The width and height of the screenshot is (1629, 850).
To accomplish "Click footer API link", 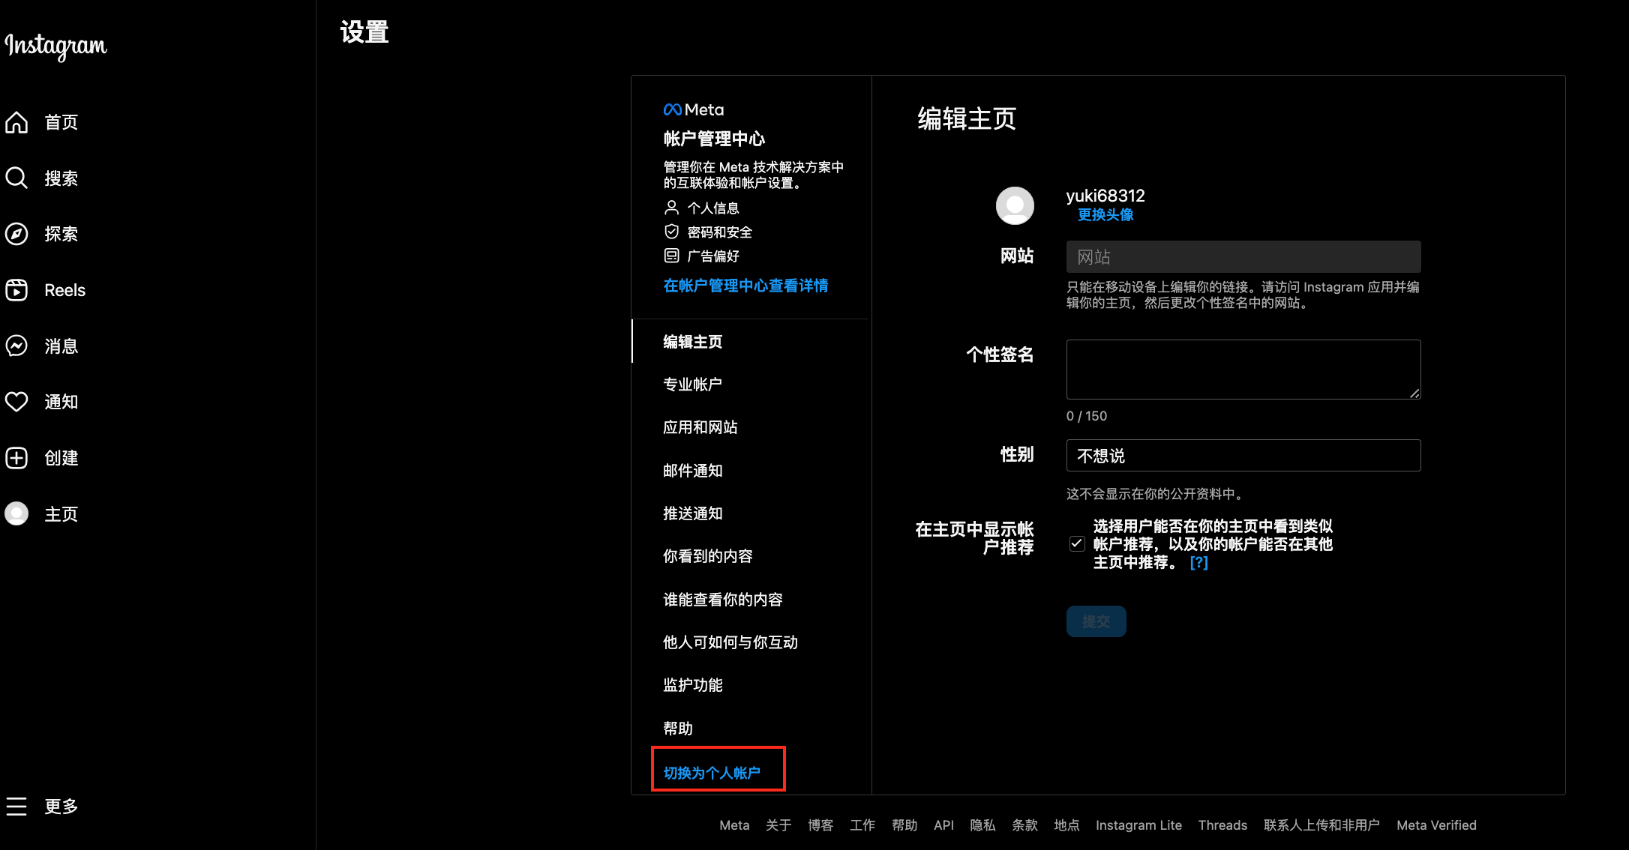I will pos(943,825).
